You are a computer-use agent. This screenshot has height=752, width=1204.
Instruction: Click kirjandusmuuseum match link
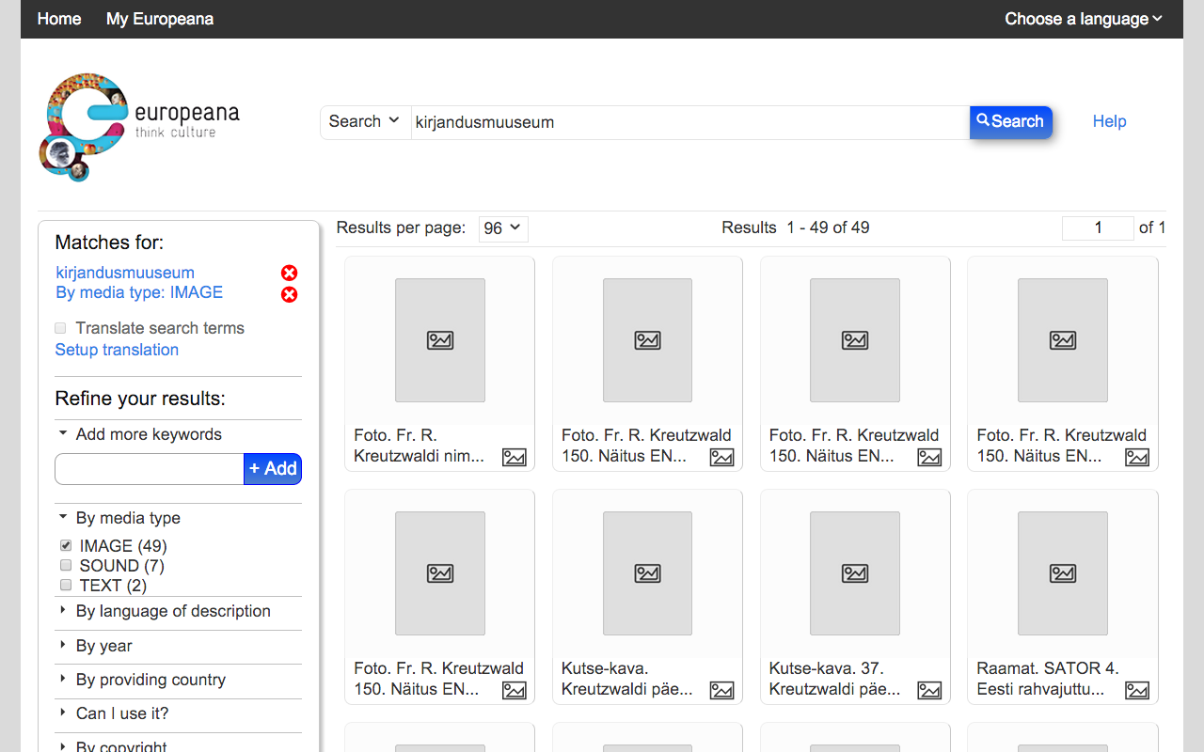tap(125, 273)
